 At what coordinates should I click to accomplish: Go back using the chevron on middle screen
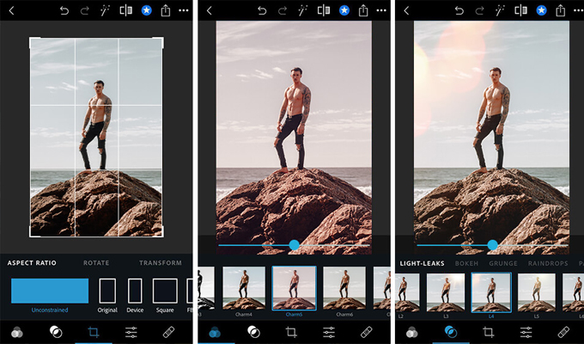(210, 10)
